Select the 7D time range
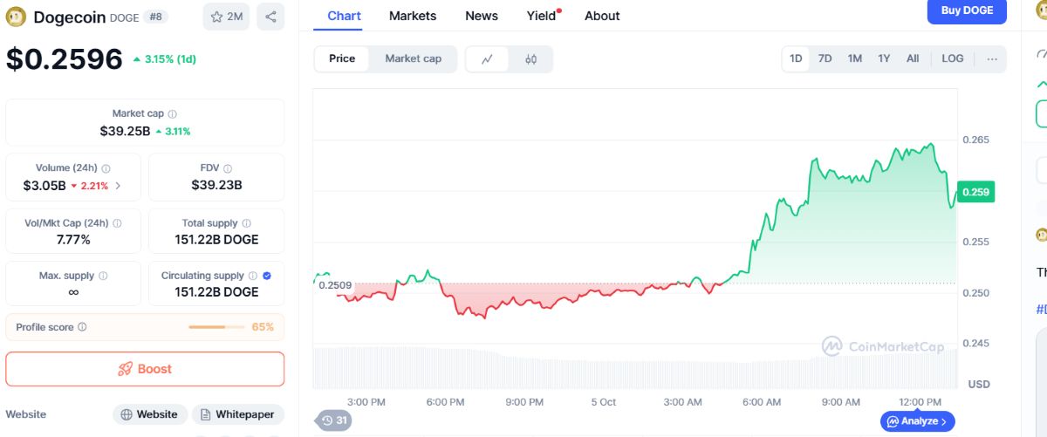 (825, 58)
